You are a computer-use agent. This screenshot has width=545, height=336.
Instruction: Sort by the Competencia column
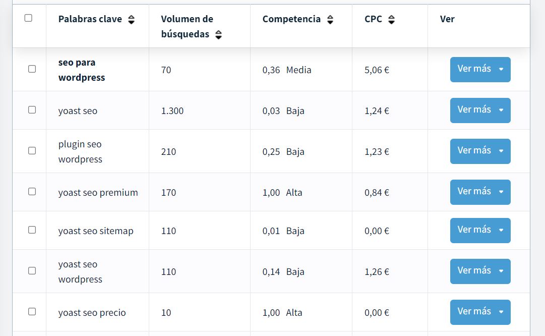[x=330, y=19]
